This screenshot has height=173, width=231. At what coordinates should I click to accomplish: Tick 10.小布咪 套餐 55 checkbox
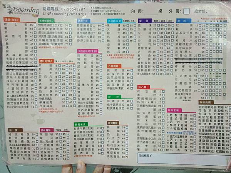click(195, 150)
